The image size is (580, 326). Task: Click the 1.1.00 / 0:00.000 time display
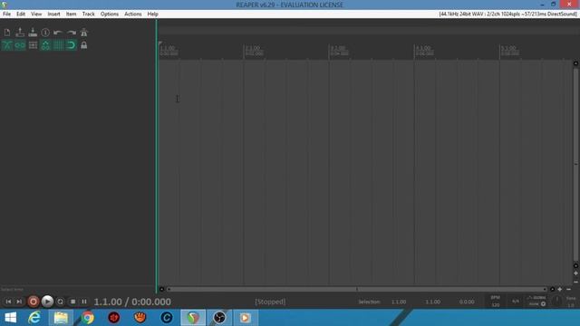[132, 302]
